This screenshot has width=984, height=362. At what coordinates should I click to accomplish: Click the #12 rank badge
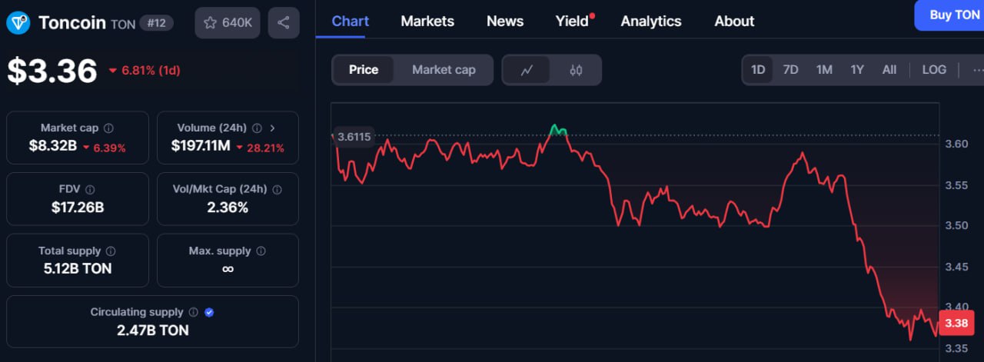156,24
